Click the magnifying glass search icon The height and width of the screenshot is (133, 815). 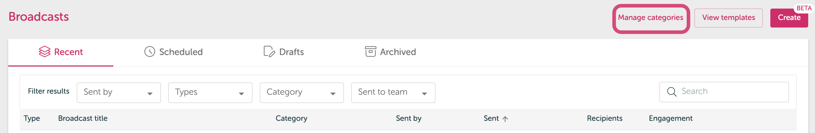(672, 92)
